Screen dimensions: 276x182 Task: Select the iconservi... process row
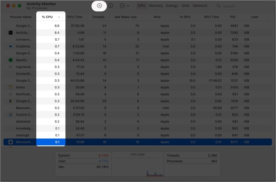tap(138, 39)
